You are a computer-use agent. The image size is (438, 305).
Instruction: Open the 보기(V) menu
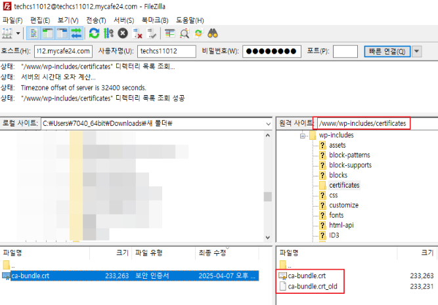click(68, 20)
